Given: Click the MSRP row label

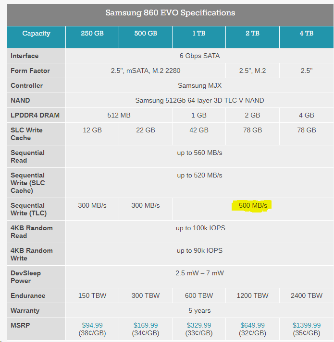Looking at the screenshot, I should (x=20, y=325).
